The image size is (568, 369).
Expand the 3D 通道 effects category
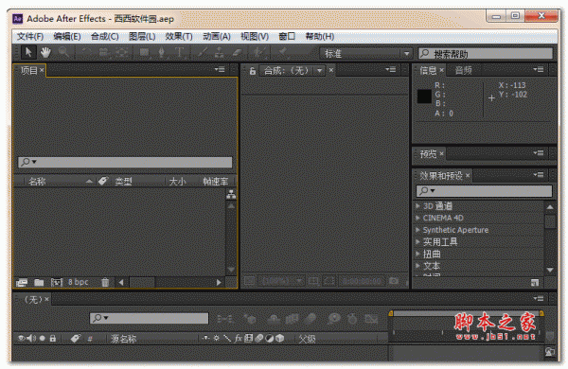417,206
